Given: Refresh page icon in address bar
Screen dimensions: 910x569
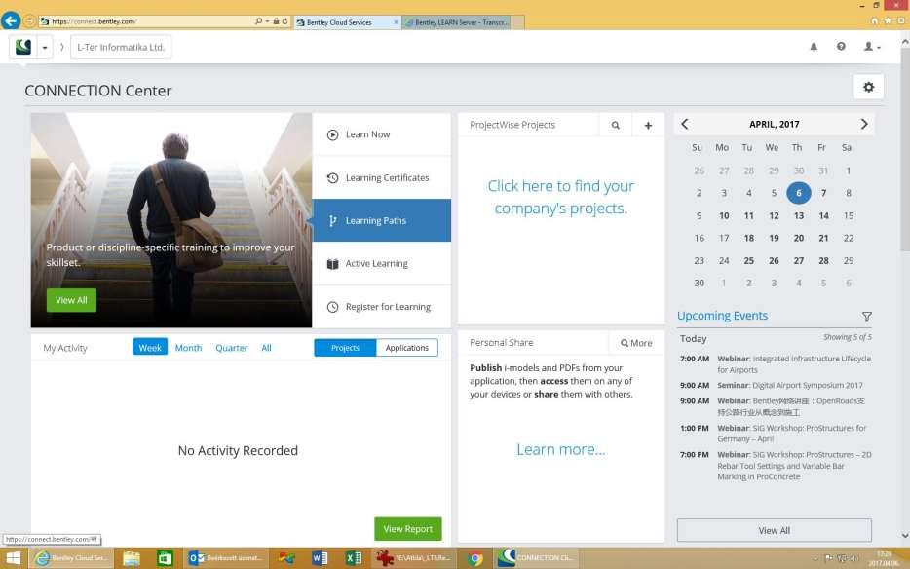Looking at the screenshot, I should coord(284,21).
